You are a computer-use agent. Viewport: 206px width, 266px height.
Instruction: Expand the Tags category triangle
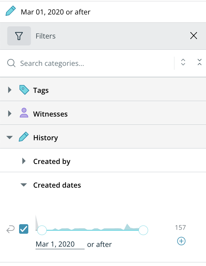[10, 90]
